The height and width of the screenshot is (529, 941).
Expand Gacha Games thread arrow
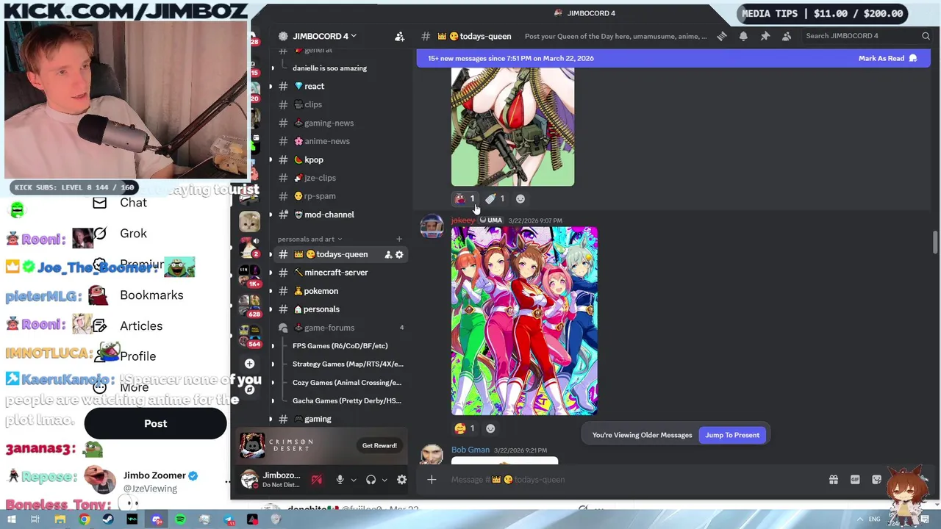click(273, 401)
